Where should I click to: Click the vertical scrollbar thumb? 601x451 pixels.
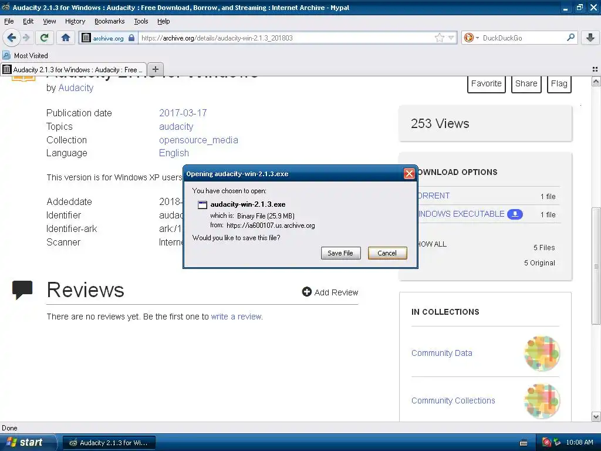coord(596,266)
